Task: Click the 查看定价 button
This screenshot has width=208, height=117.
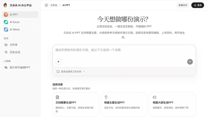Action: tap(183, 5)
